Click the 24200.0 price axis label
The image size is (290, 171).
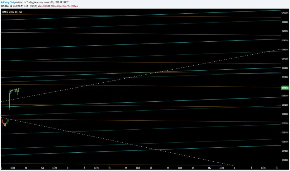click(x=285, y=13)
